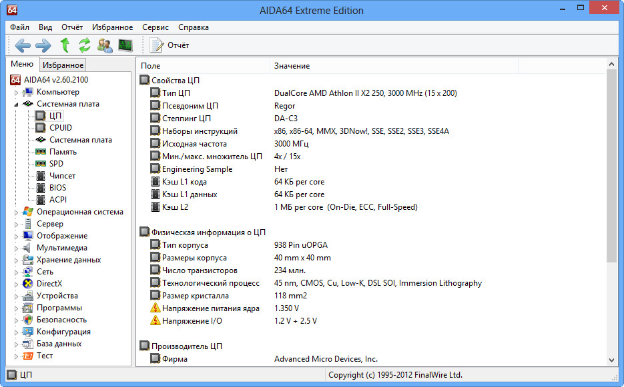Expand the Хранение данных node
Screen dimensions: 624x387
click(16, 260)
